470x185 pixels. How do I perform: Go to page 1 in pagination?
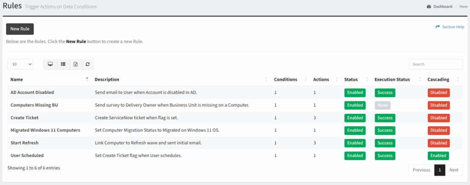(x=439, y=170)
